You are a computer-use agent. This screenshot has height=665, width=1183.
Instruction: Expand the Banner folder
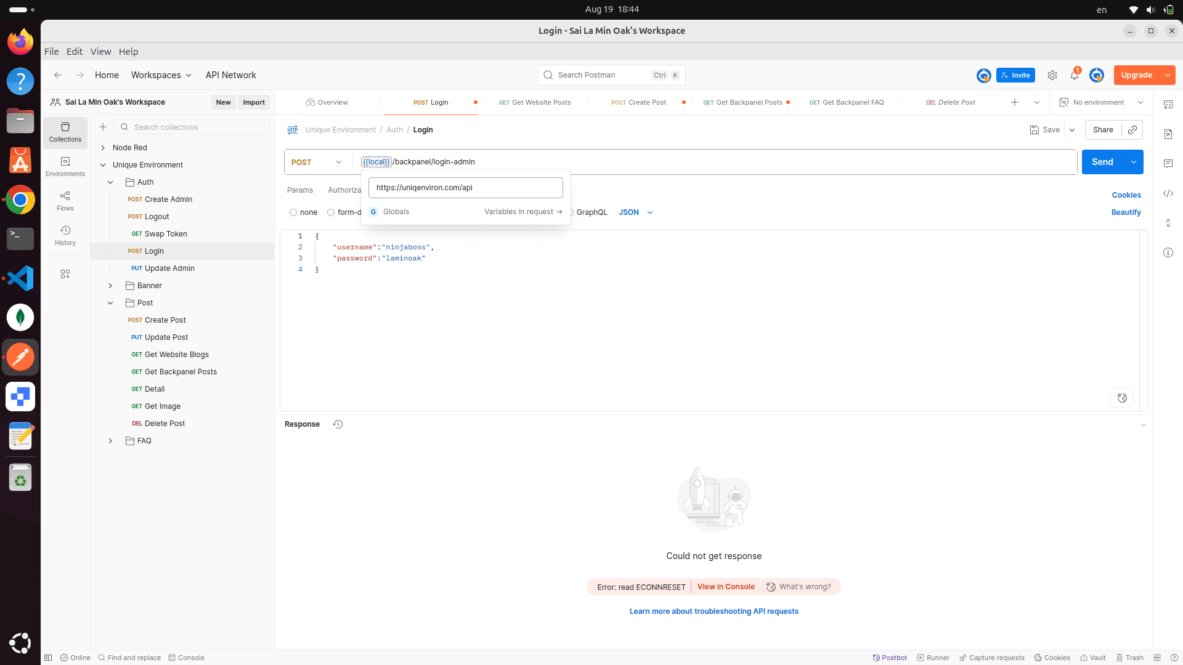(110, 286)
